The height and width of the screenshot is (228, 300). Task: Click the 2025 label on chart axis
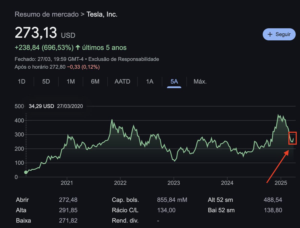[281, 183]
